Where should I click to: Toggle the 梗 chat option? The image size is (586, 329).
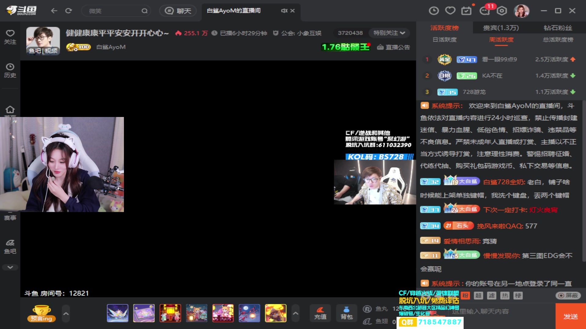click(x=518, y=295)
